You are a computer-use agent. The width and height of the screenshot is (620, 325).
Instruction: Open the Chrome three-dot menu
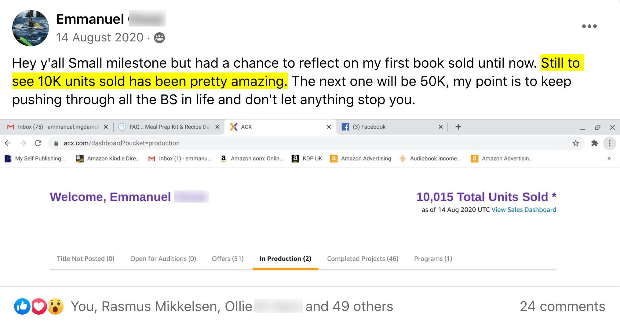[x=610, y=143]
